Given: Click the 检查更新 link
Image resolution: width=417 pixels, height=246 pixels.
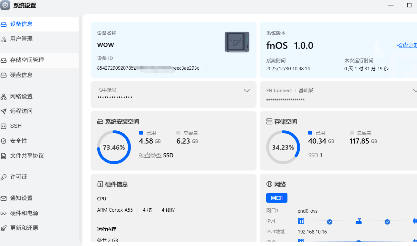Looking at the screenshot, I should tap(407, 46).
